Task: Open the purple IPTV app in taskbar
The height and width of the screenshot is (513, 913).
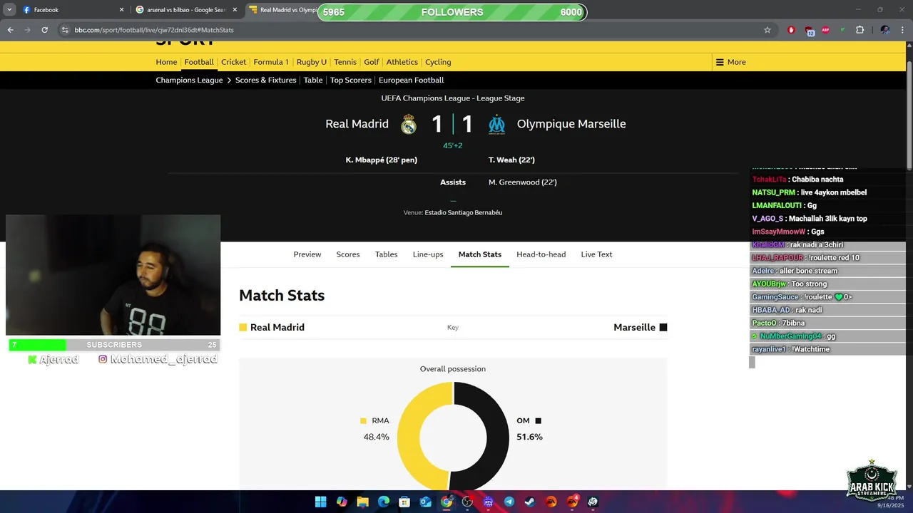Action: point(488,502)
